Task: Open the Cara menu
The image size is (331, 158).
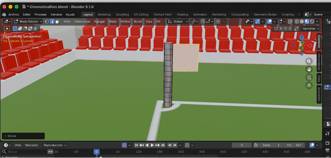Action: click(149, 21)
